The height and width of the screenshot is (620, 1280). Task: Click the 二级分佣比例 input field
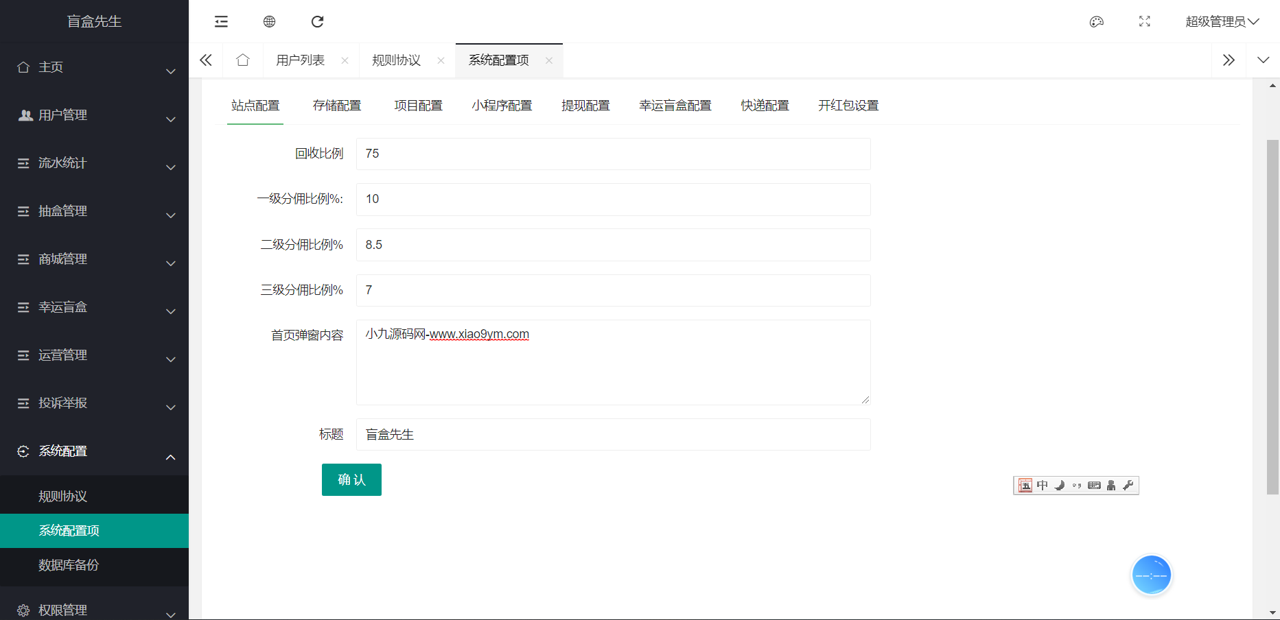click(x=614, y=245)
